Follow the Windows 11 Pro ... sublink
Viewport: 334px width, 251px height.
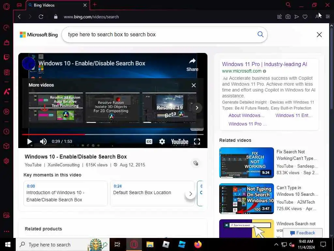(248, 124)
